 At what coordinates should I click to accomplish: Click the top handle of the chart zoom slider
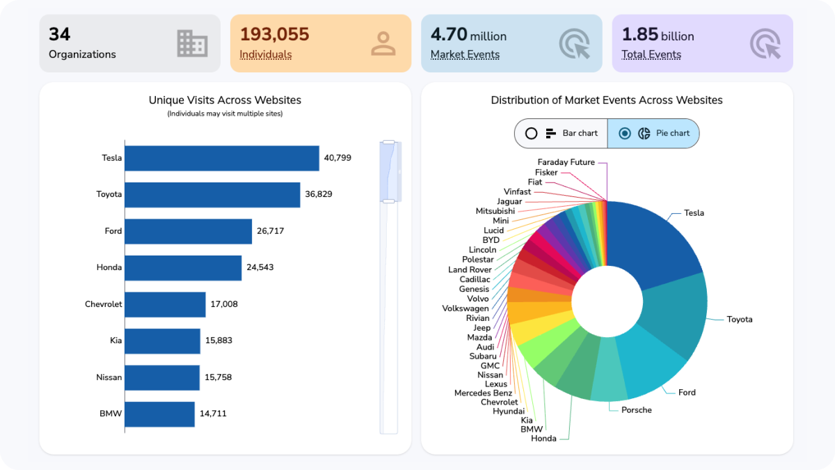[x=388, y=143]
